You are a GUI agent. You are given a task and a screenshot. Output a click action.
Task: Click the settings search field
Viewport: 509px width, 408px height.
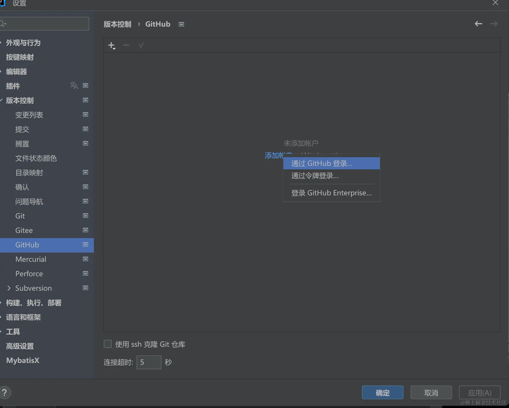(44, 24)
